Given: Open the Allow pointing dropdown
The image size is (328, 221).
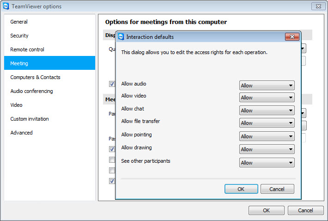Looking at the screenshot, I should pyautogui.click(x=267, y=136).
